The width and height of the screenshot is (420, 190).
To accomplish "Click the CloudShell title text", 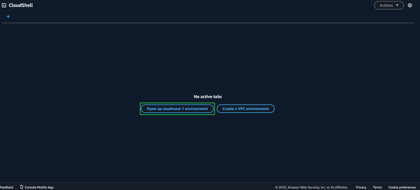I will [21, 5].
